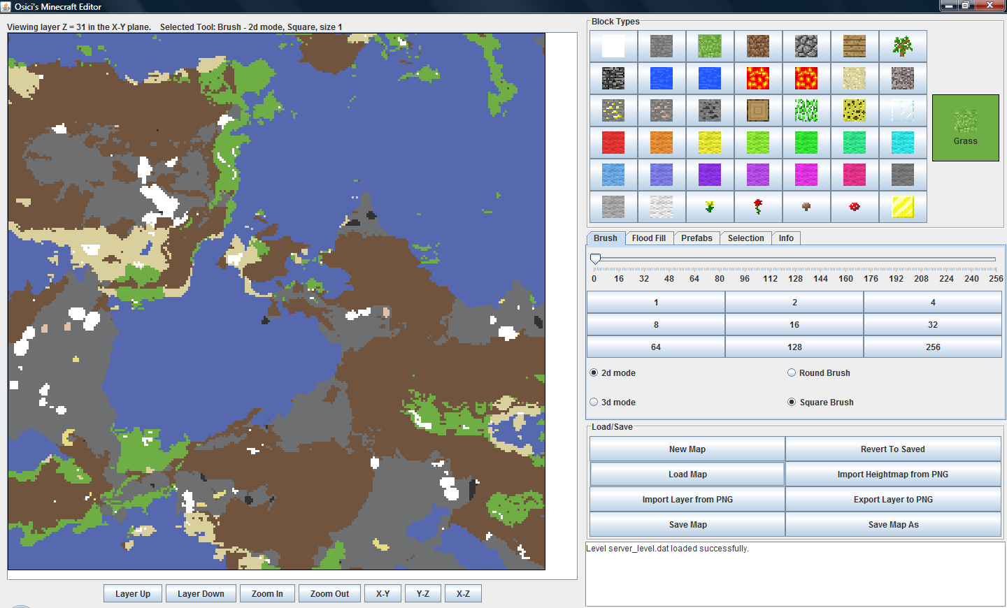
Task: Select the Gold Ore block
Action: (x=613, y=110)
